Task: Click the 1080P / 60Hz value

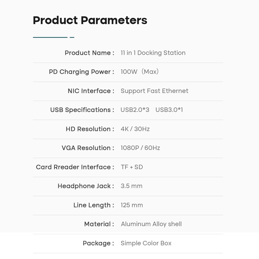Action: [140, 148]
